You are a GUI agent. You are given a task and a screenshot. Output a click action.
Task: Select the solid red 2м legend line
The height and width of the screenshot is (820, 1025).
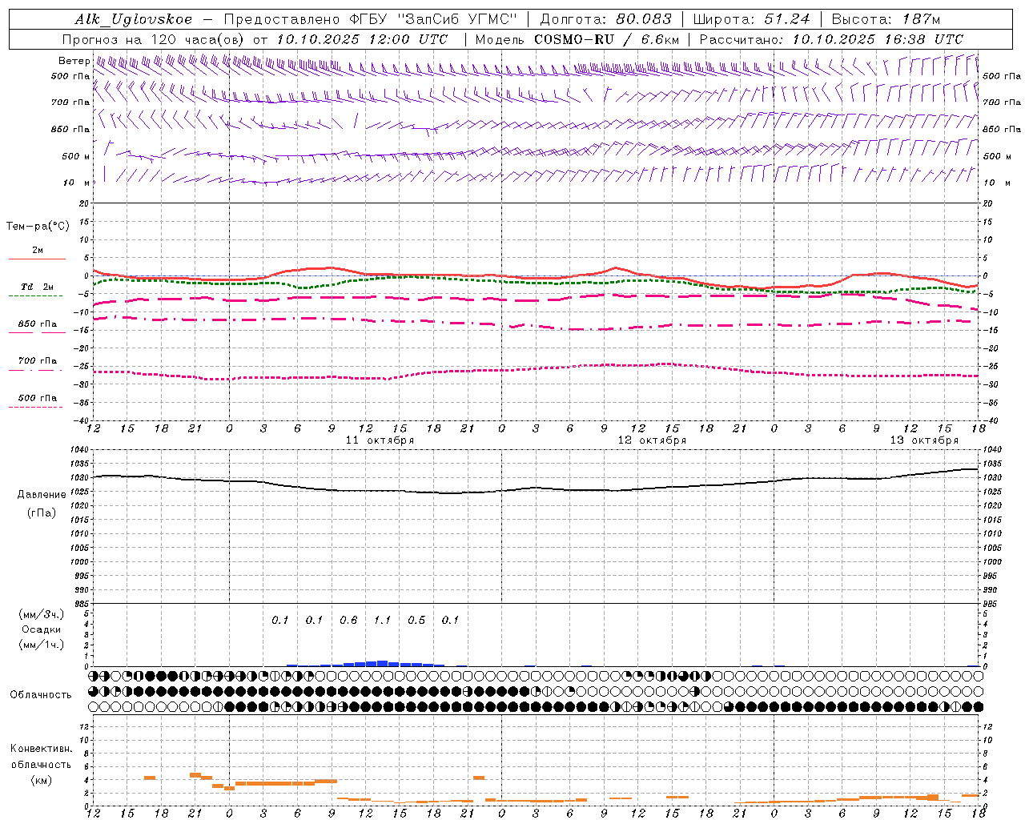pyautogui.click(x=37, y=259)
